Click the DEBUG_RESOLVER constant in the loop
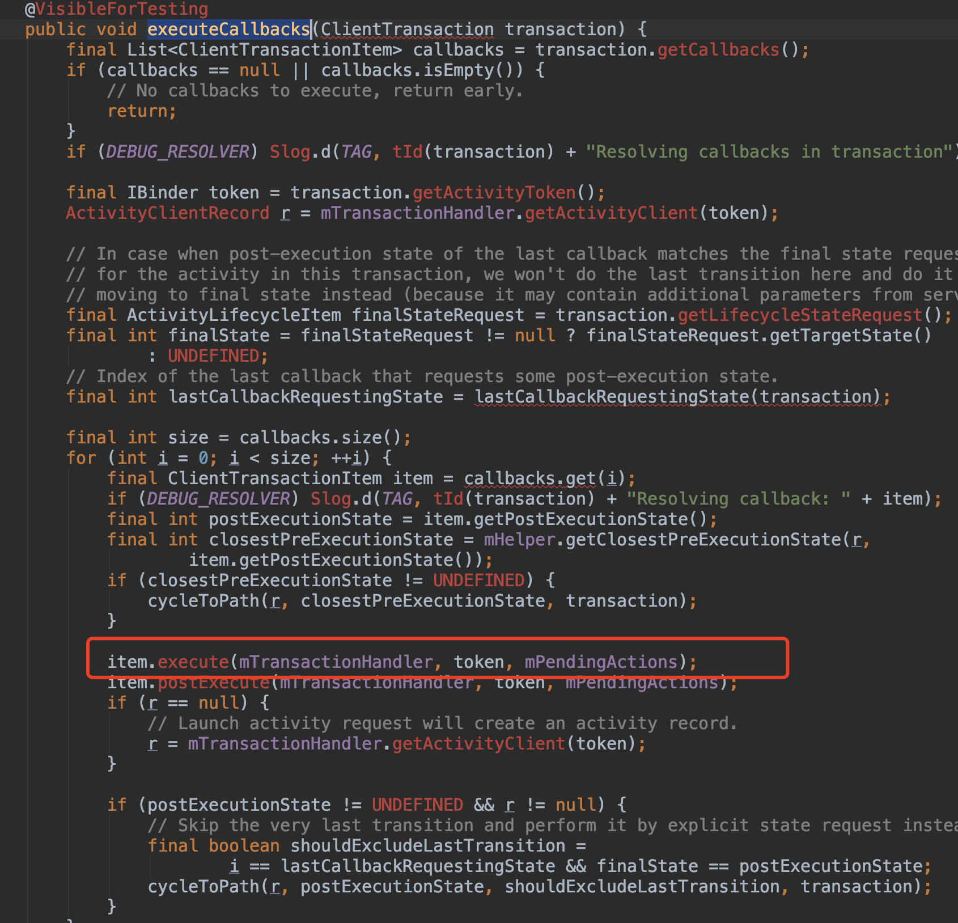Viewport: 958px width, 923px height. pos(218,498)
